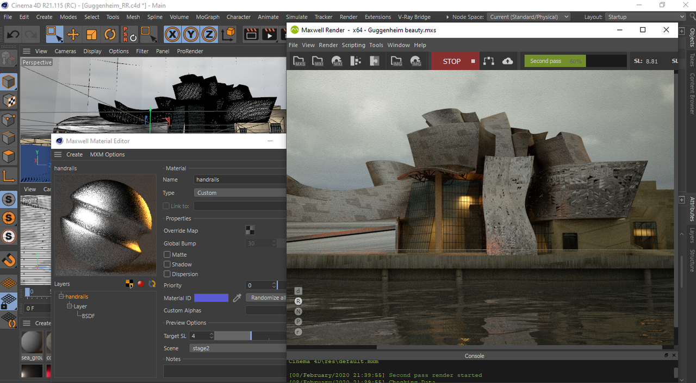The image size is (696, 383).
Task: Click the IMG render output icon
Action: [416, 61]
